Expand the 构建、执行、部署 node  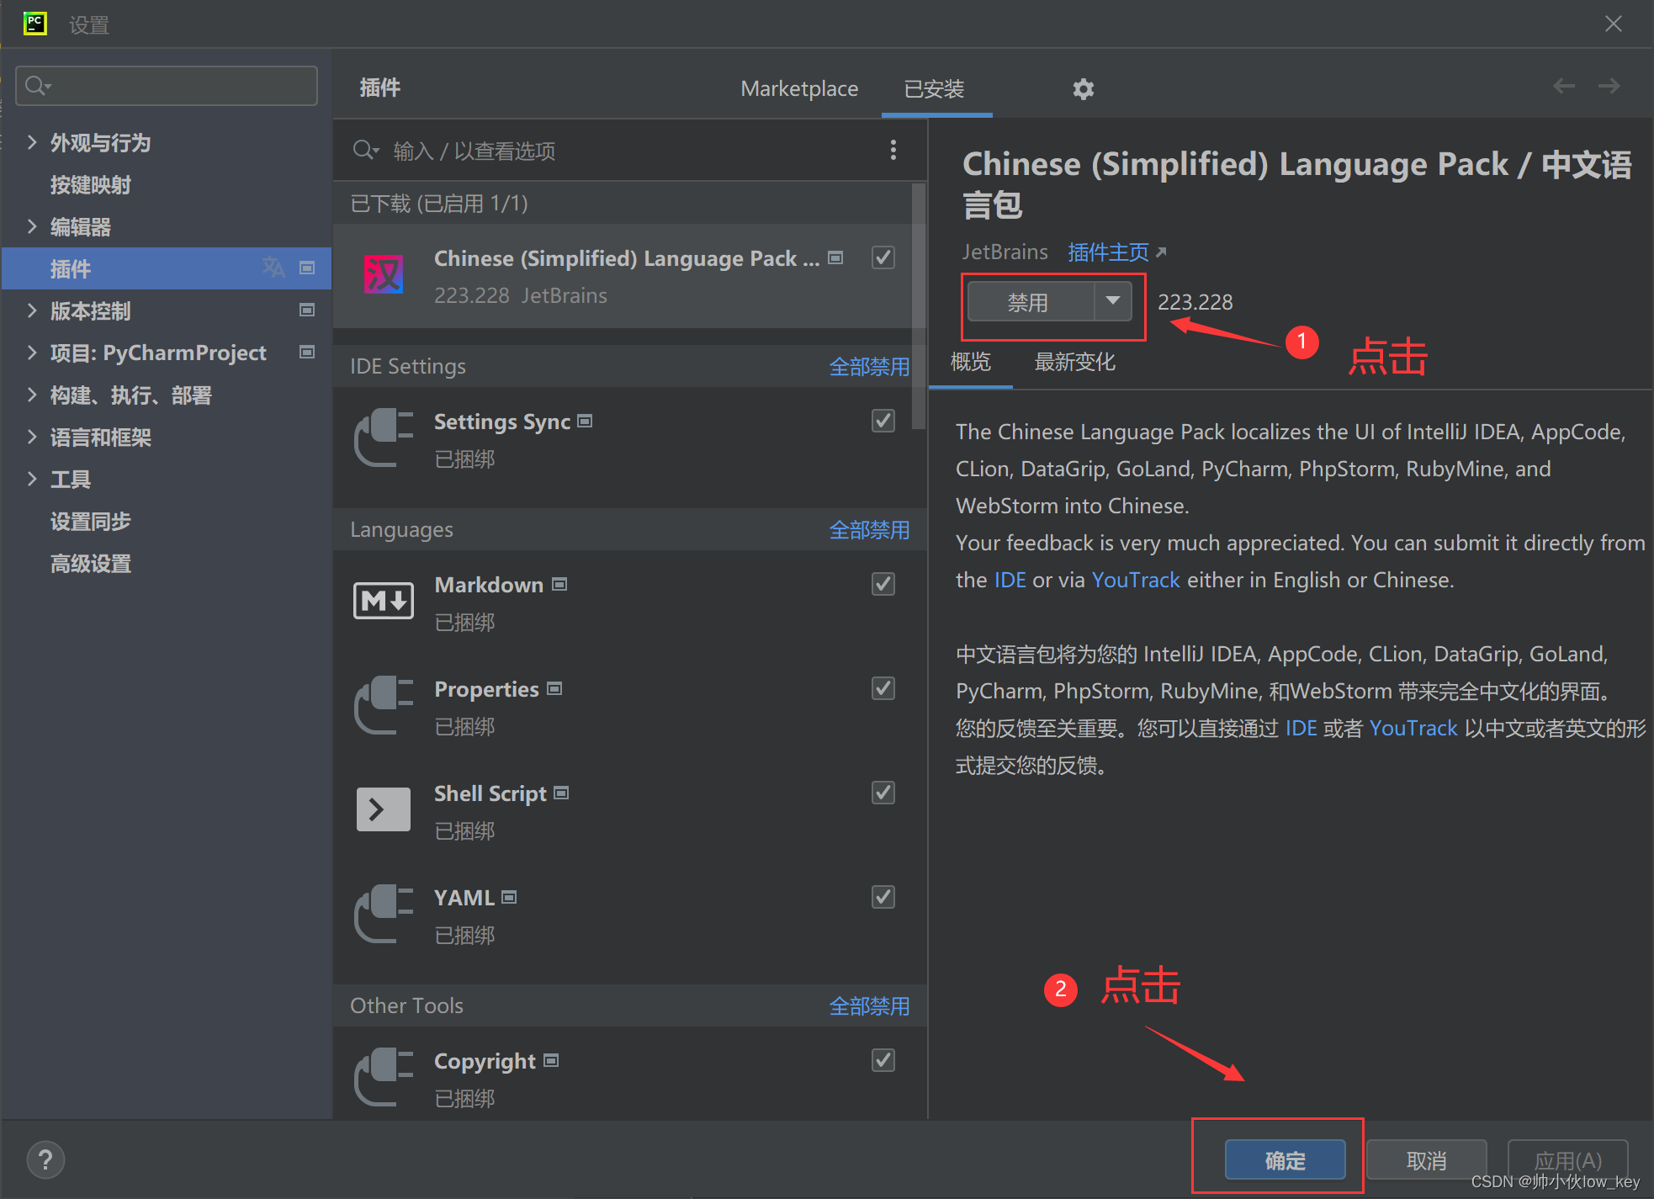pos(32,394)
